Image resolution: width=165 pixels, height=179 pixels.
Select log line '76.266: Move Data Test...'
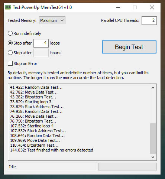point(34,116)
